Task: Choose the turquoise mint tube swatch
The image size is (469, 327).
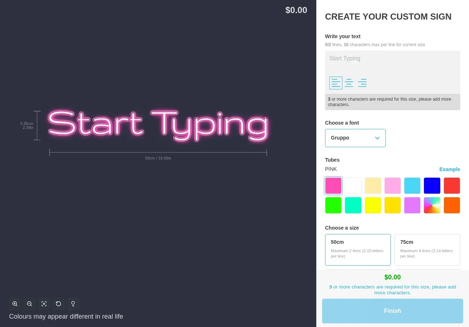Action: pyautogui.click(x=353, y=205)
